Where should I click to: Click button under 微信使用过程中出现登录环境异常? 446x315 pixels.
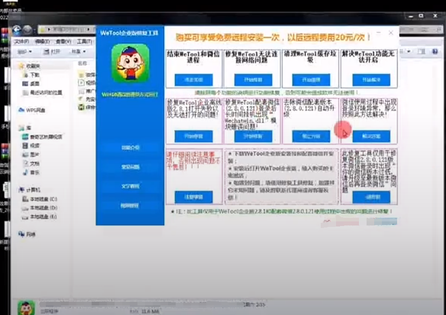click(371, 136)
